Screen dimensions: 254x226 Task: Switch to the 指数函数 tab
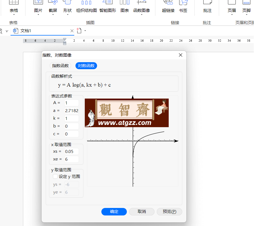(60, 66)
